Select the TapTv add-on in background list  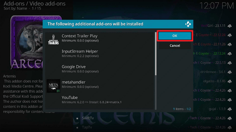[x=87, y=127]
